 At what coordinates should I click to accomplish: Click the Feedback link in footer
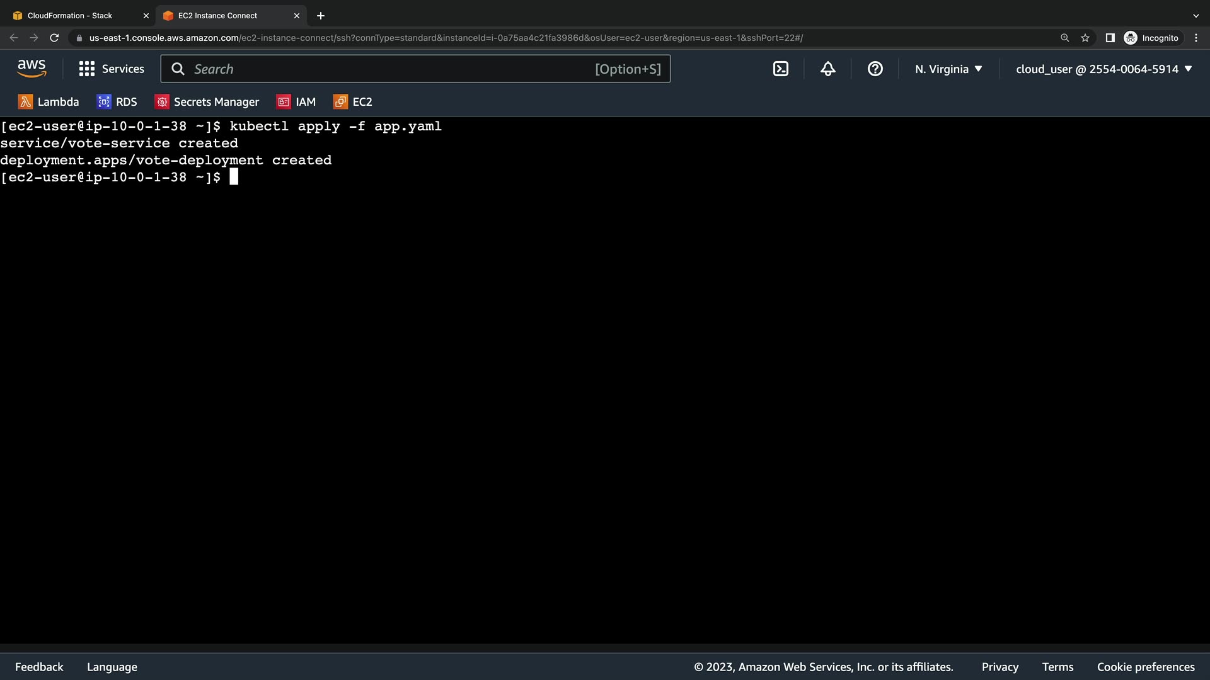pyautogui.click(x=39, y=667)
